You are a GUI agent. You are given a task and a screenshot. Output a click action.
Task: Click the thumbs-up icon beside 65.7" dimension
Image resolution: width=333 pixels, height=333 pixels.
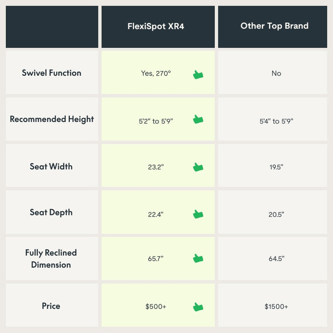pos(198,258)
